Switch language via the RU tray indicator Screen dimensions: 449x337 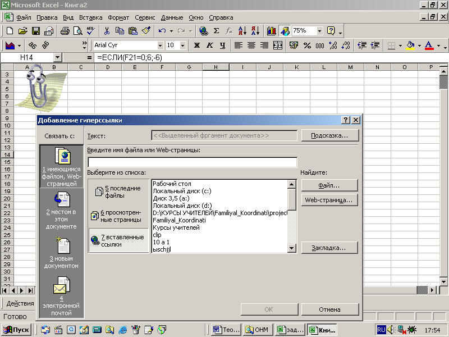(x=381, y=330)
